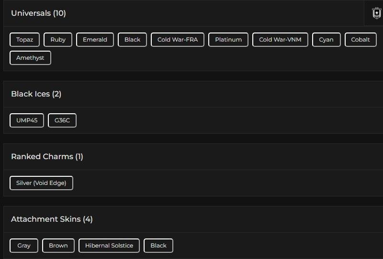The image size is (383, 259).
Task: Choose the G36C Black Ice tag
Action: coord(62,120)
